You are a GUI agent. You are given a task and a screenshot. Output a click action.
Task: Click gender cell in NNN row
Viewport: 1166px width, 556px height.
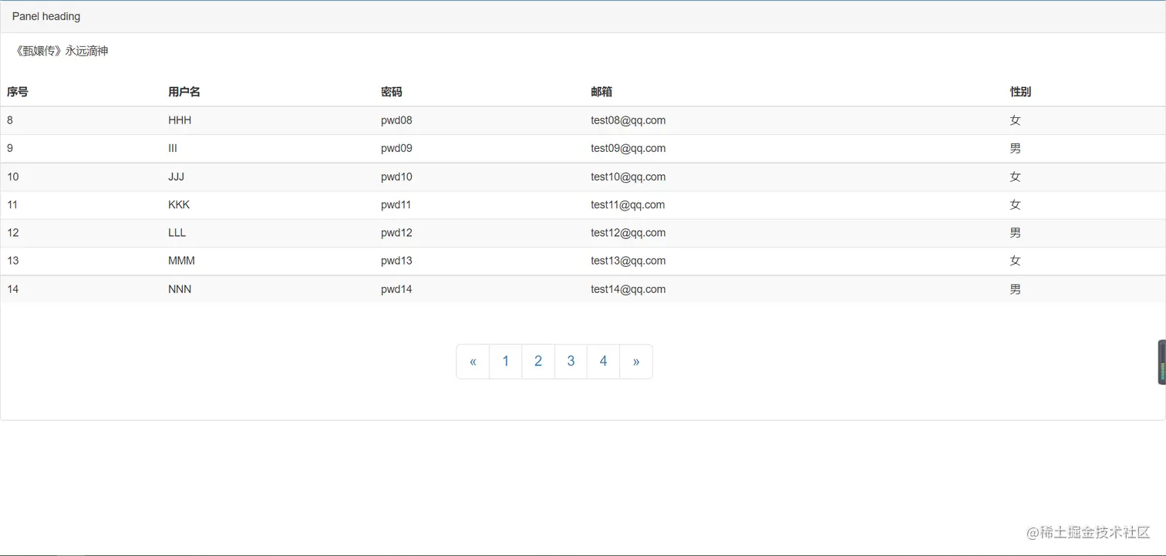(x=1015, y=289)
